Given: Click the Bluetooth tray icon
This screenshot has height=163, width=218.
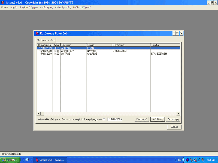Looking at the screenshot, I should tap(187, 160).
